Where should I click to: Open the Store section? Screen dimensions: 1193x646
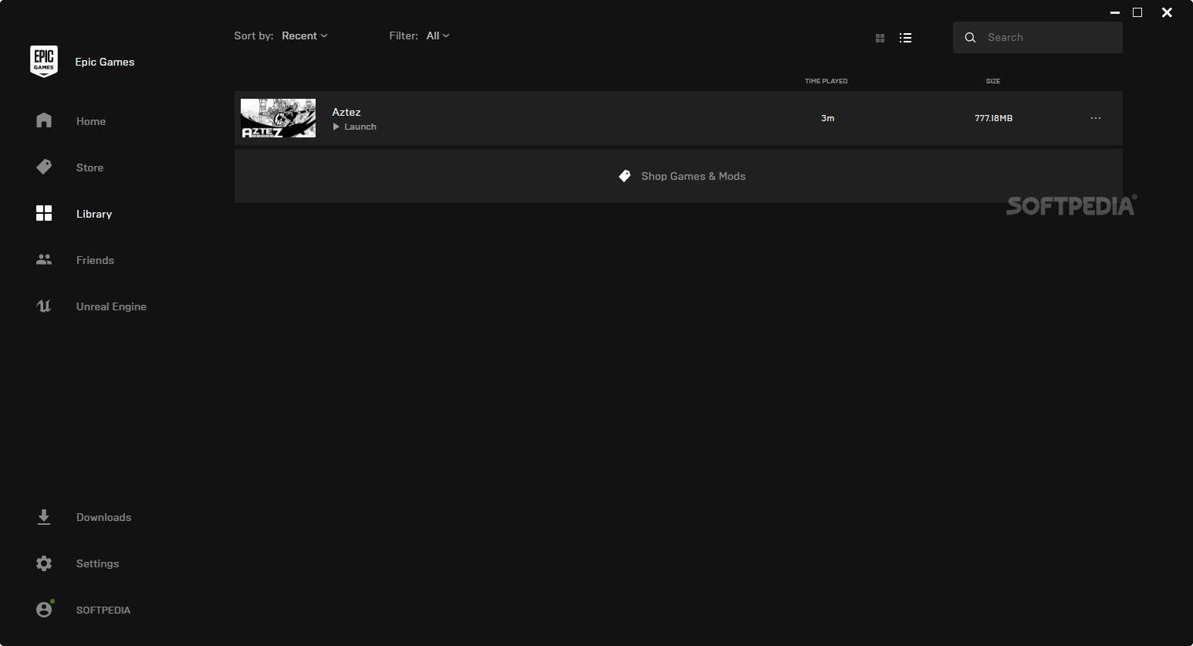[90, 167]
